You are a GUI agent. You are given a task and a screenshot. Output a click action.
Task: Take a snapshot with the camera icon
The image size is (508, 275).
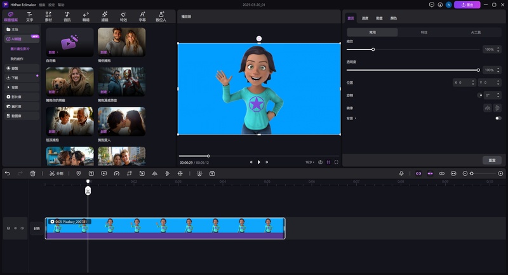[320, 162]
